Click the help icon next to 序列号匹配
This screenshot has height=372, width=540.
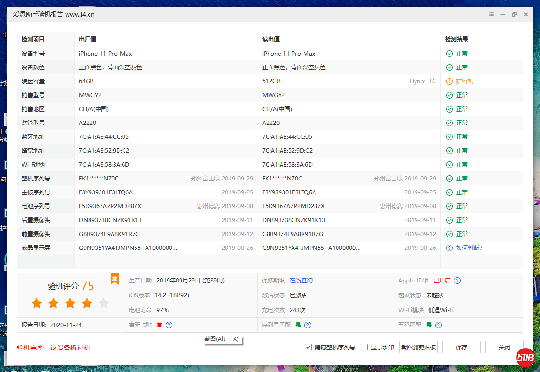[x=308, y=325]
